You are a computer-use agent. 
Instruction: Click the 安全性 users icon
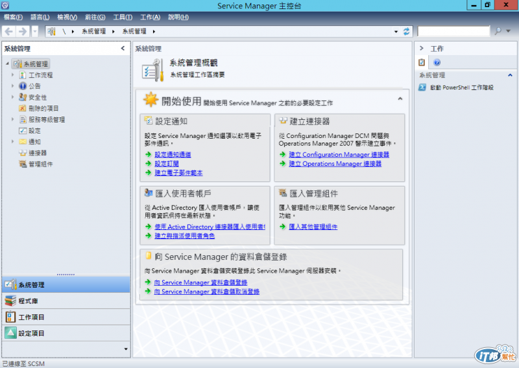(23, 97)
